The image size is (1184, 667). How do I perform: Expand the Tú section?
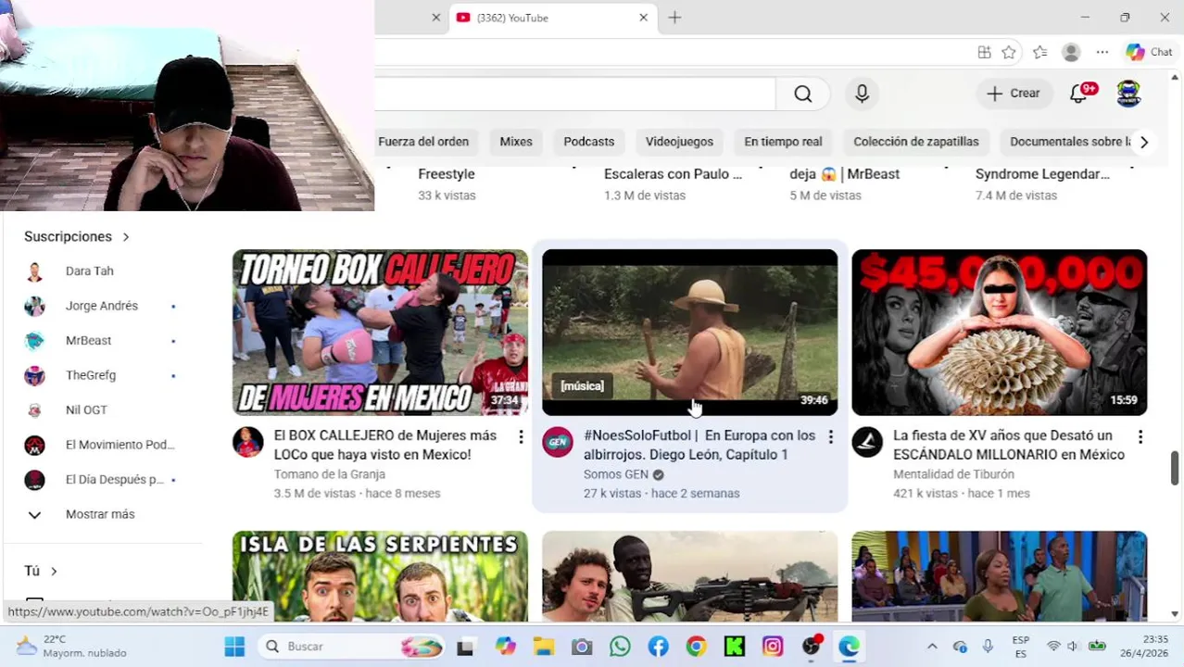pos(41,571)
